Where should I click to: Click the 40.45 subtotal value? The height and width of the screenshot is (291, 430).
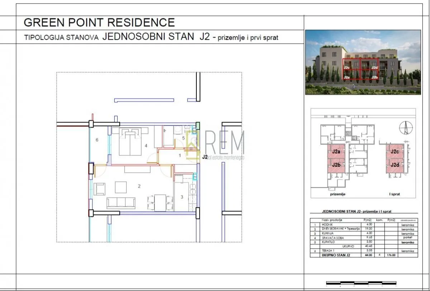point(369,246)
